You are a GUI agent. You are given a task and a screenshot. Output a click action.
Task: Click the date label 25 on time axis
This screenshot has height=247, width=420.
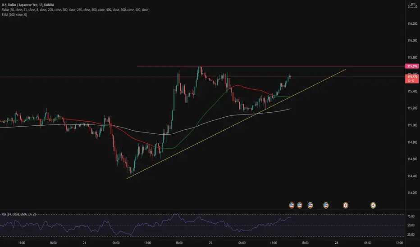point(210,243)
